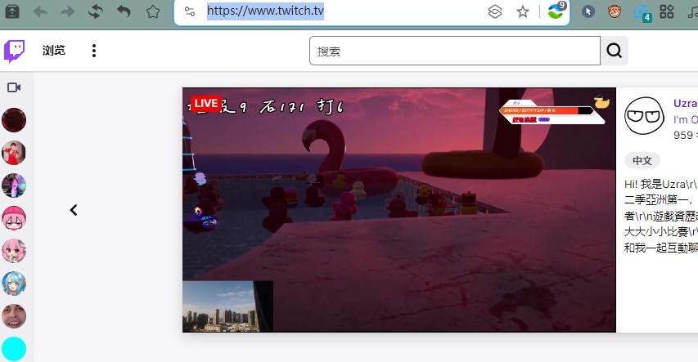This screenshot has width=698, height=362.
Task: Open Uzra's glasses-face profile avatar
Action: coord(644,115)
